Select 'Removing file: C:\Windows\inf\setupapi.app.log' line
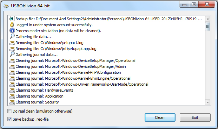The height and width of the screenshot is (129, 218). [x=56, y=49]
